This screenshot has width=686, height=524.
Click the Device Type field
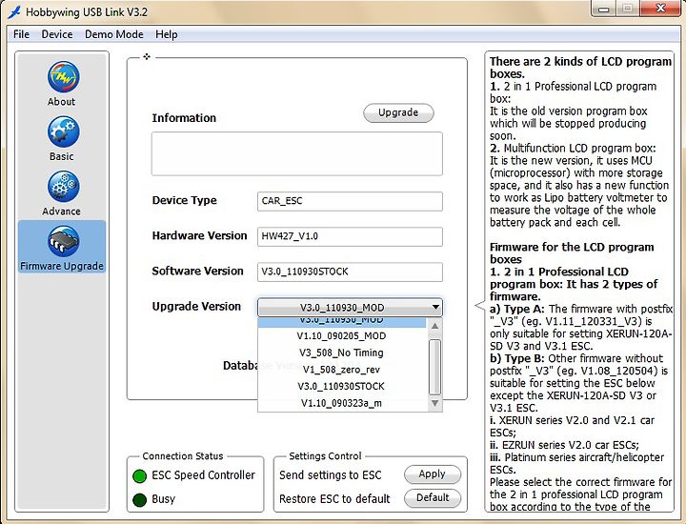click(x=350, y=201)
